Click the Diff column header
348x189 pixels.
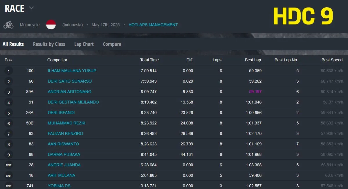pyautogui.click(x=189, y=60)
